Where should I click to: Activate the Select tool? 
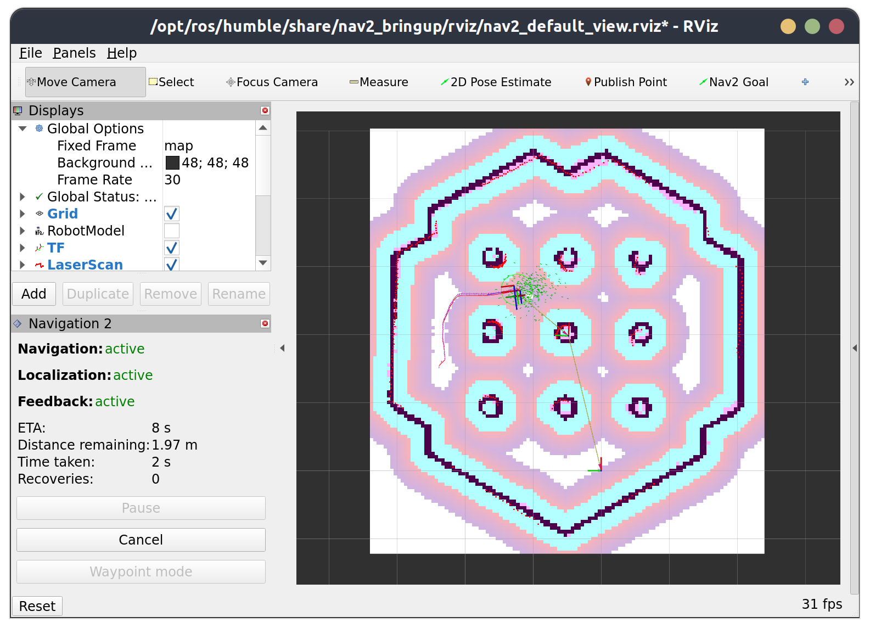[171, 82]
